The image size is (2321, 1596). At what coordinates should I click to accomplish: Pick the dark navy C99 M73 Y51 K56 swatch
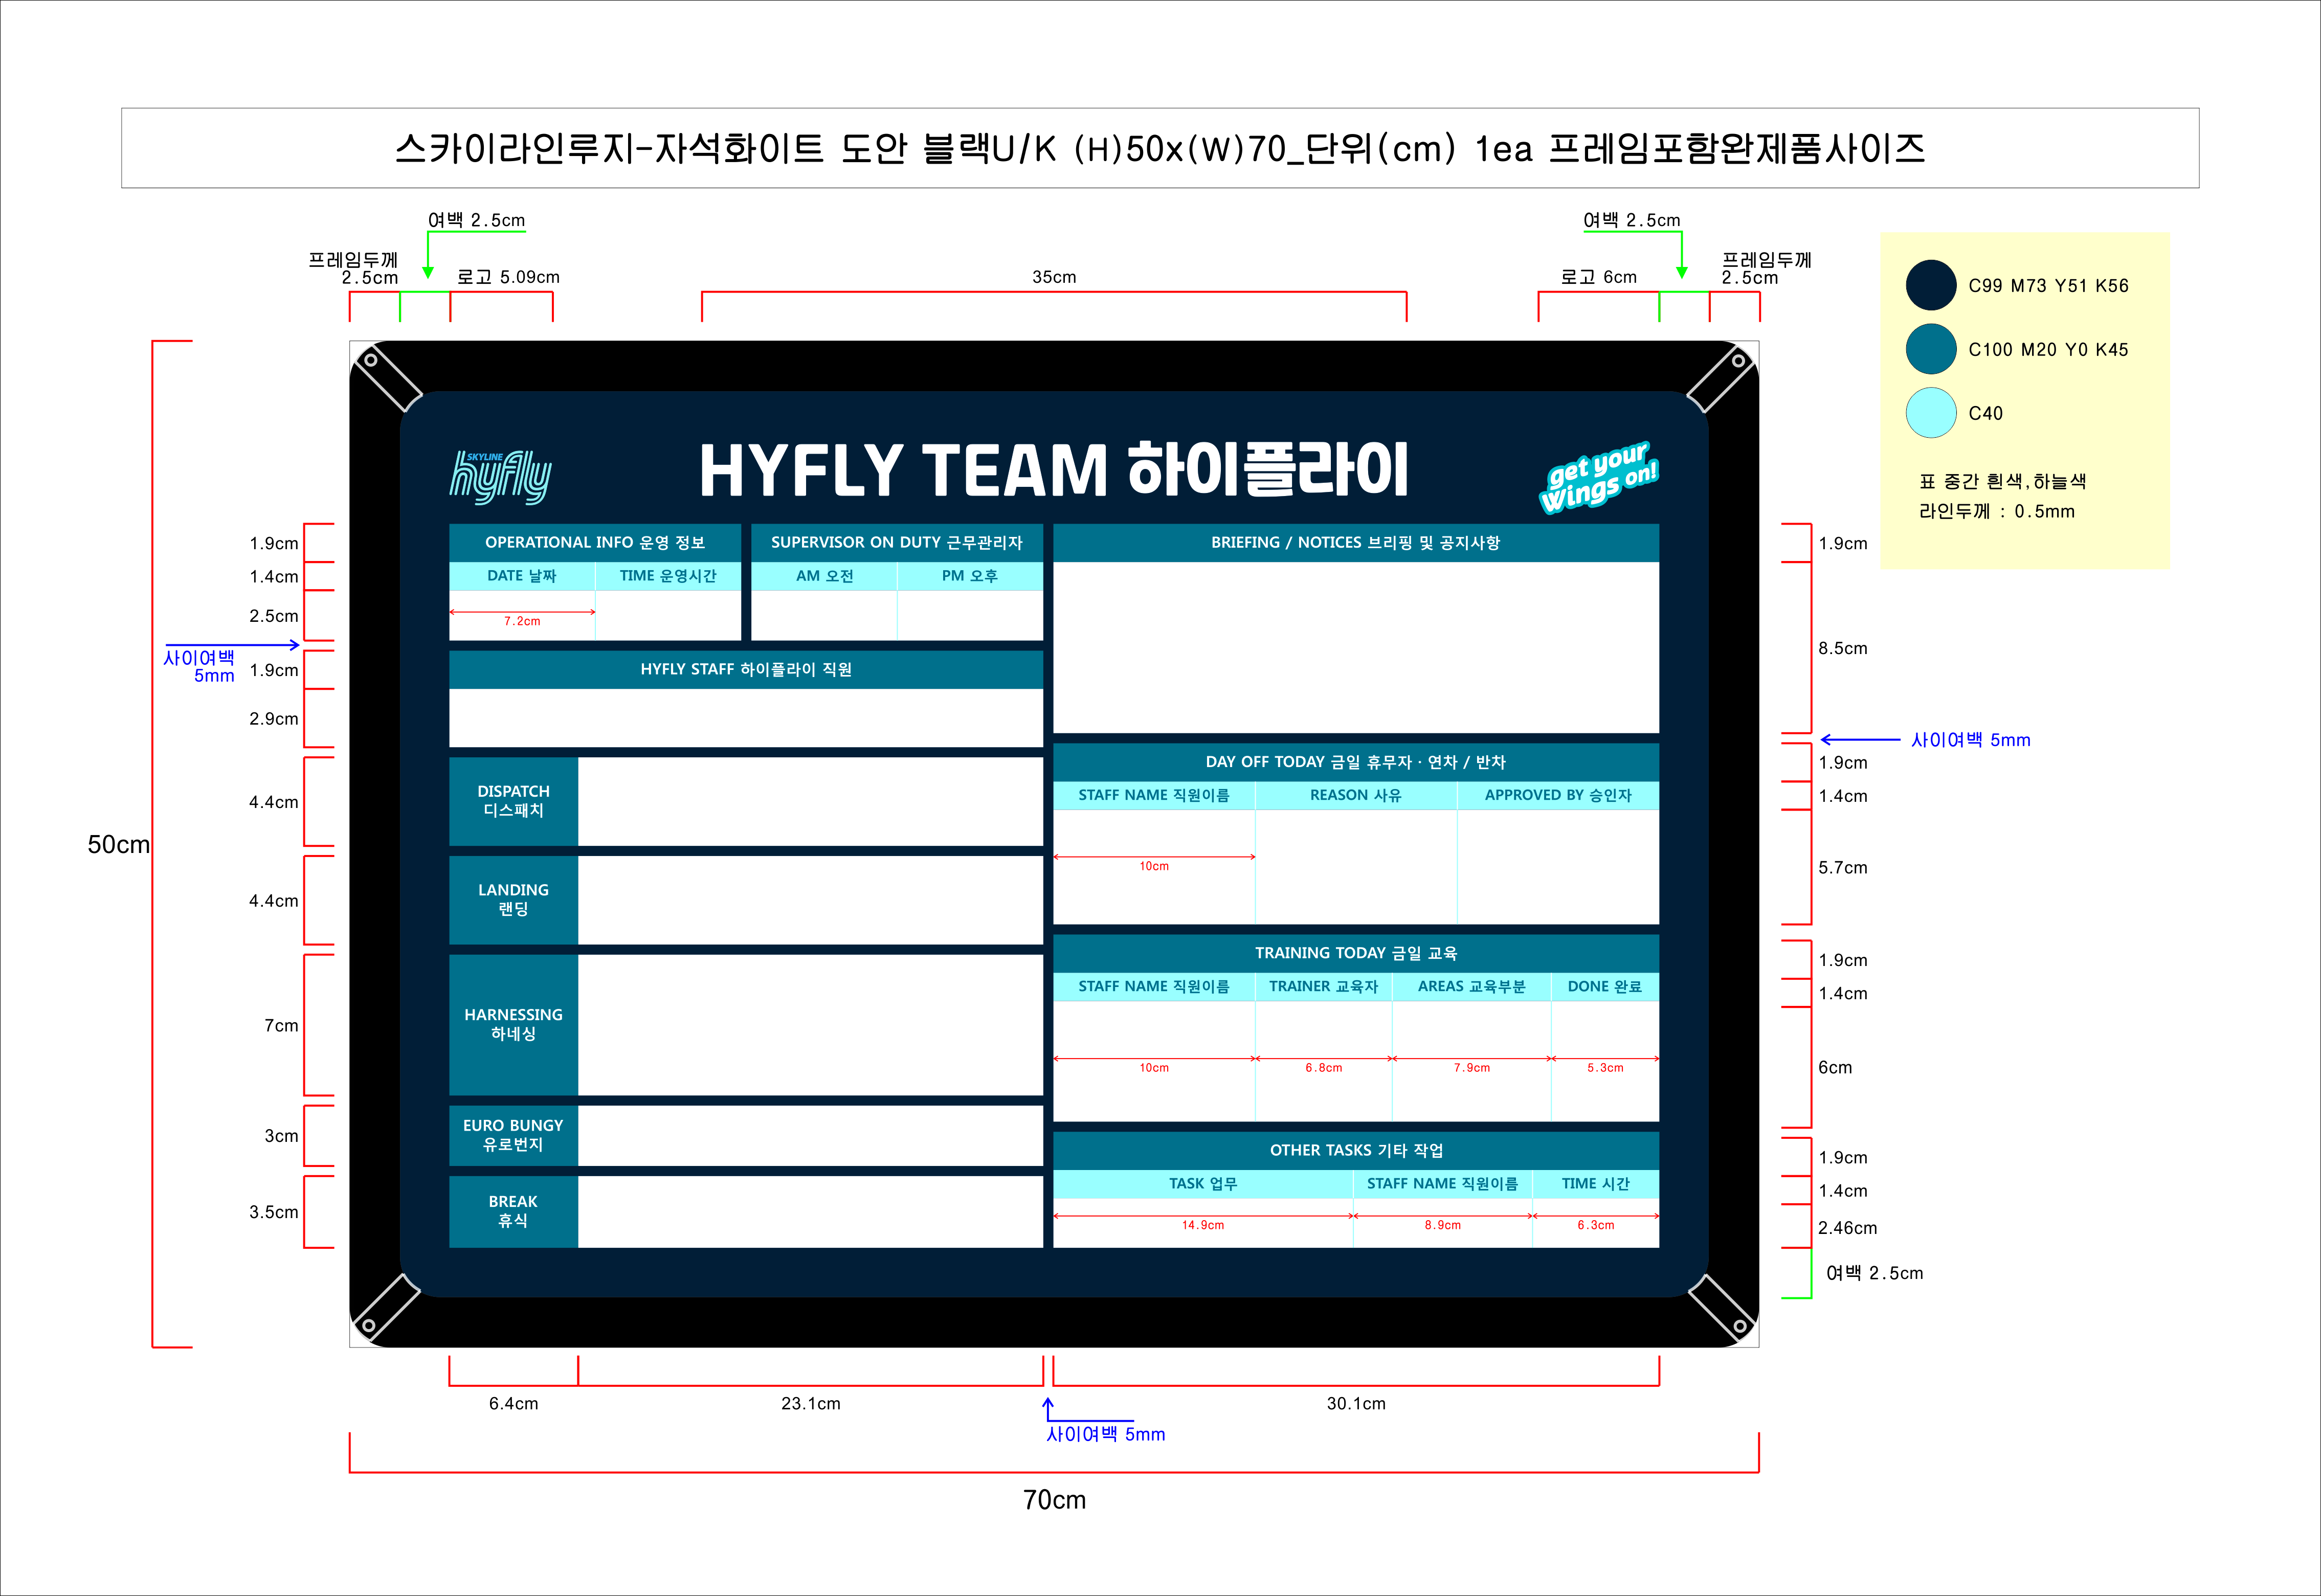[x=1930, y=285]
